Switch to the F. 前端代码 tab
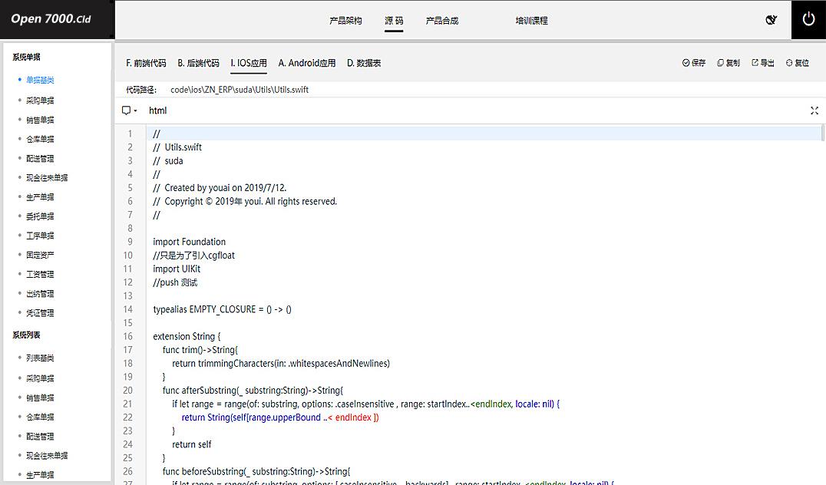 coord(146,63)
